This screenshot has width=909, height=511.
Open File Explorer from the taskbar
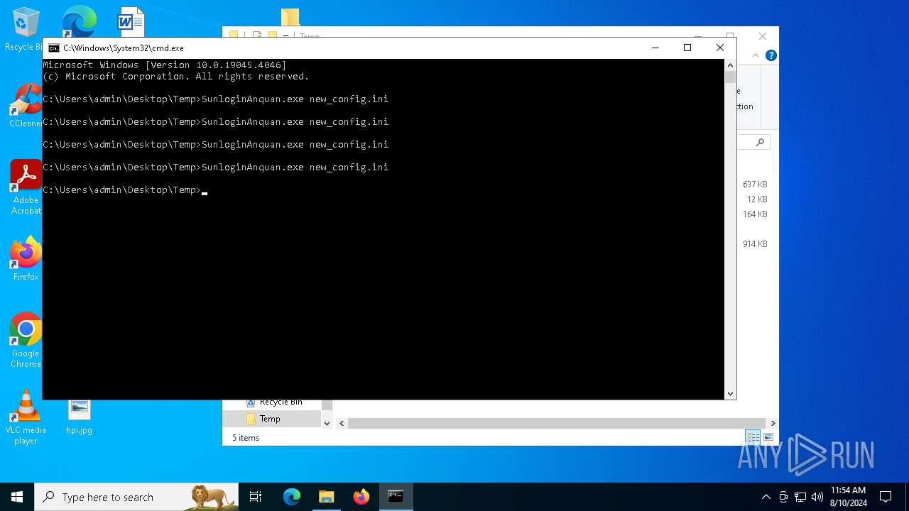[326, 497]
